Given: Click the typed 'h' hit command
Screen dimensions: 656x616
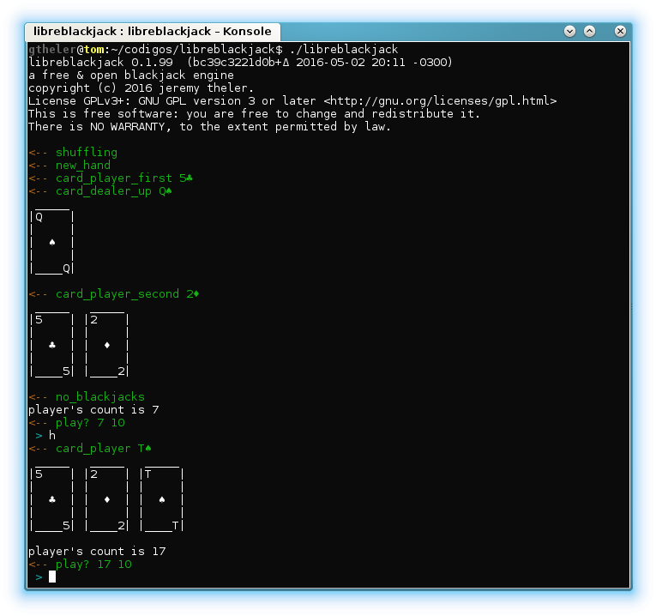Looking at the screenshot, I should [x=51, y=436].
